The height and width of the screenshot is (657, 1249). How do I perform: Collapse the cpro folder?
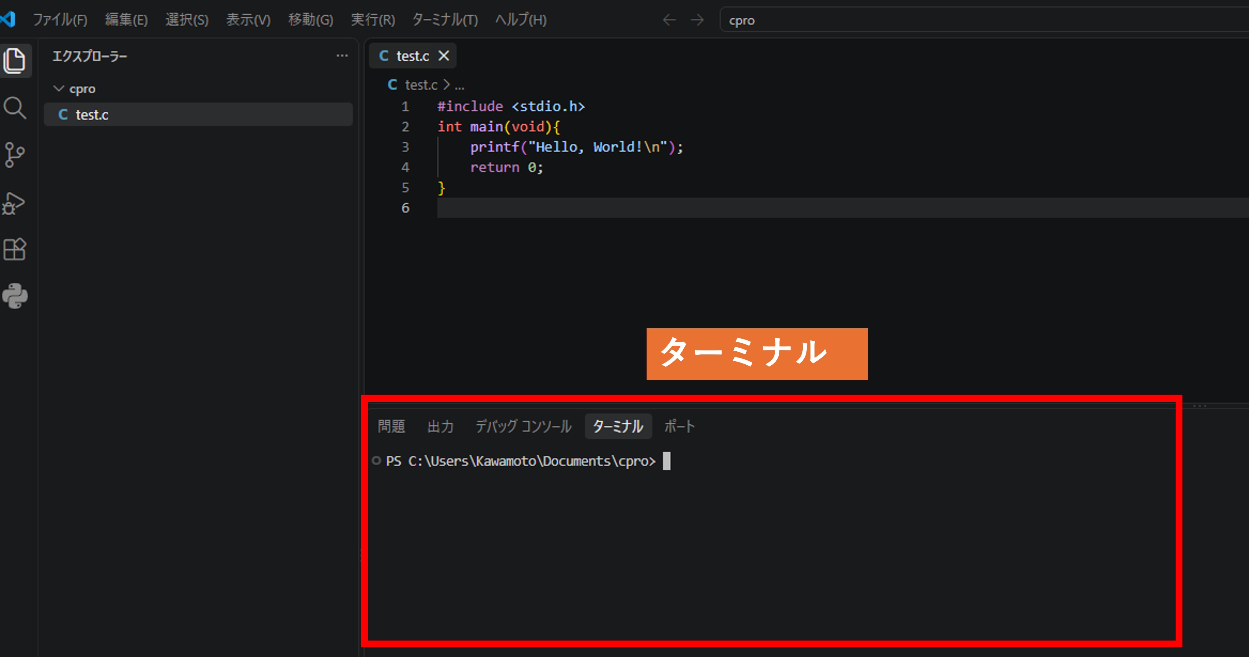click(x=59, y=89)
